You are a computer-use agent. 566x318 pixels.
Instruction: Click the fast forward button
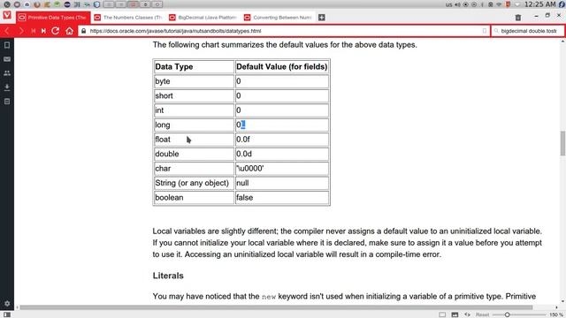[43, 31]
